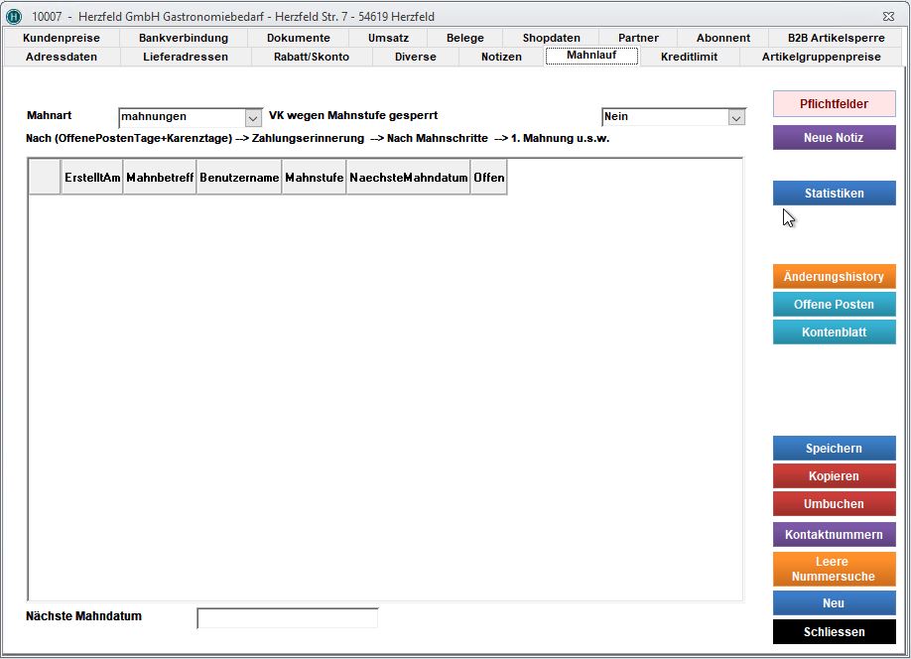The height and width of the screenshot is (659, 911).
Task: Click the red Kopieren button
Action: coord(834,476)
